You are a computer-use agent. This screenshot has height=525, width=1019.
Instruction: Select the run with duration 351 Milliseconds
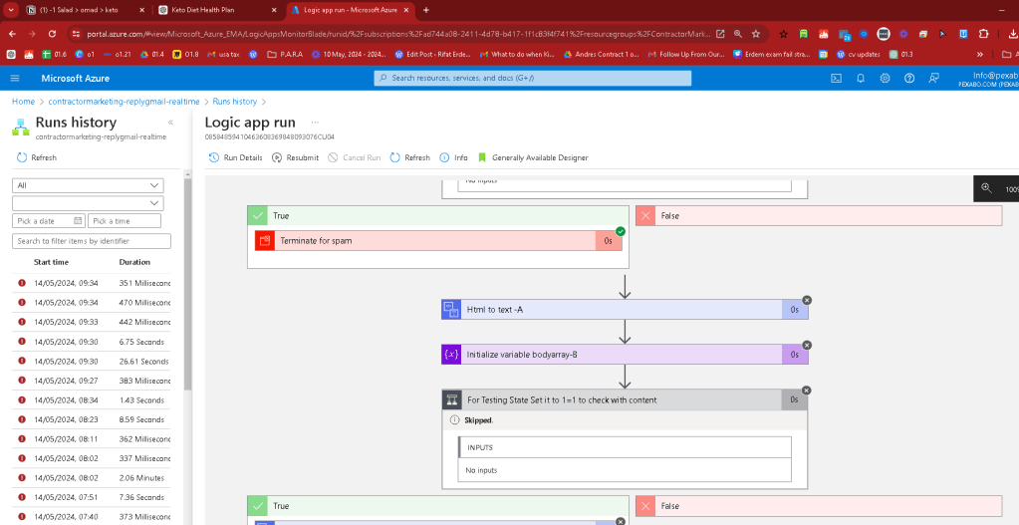click(x=92, y=283)
